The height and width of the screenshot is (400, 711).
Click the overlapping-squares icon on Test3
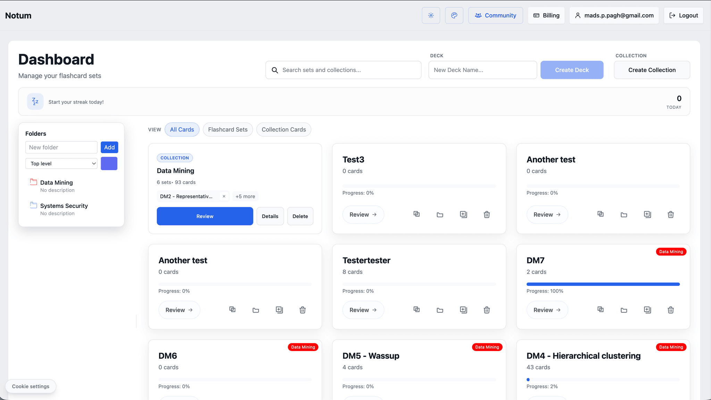[417, 214]
